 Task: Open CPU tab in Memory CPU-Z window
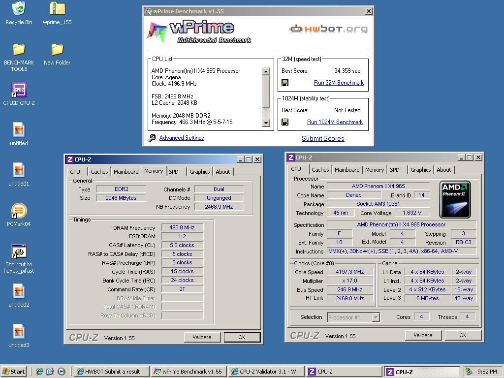75,172
